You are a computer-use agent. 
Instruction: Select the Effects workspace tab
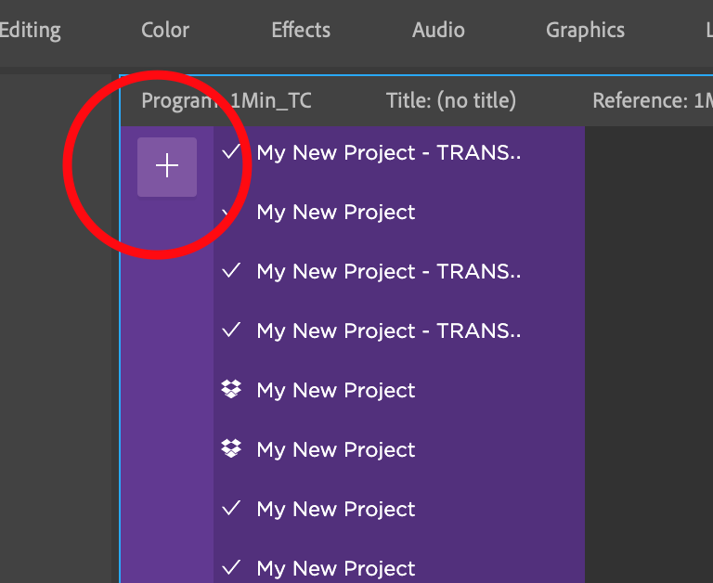click(x=301, y=31)
